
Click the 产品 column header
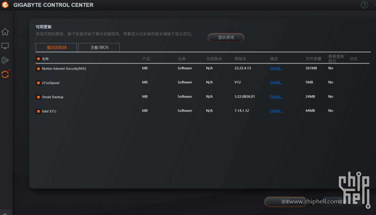pyautogui.click(x=146, y=59)
